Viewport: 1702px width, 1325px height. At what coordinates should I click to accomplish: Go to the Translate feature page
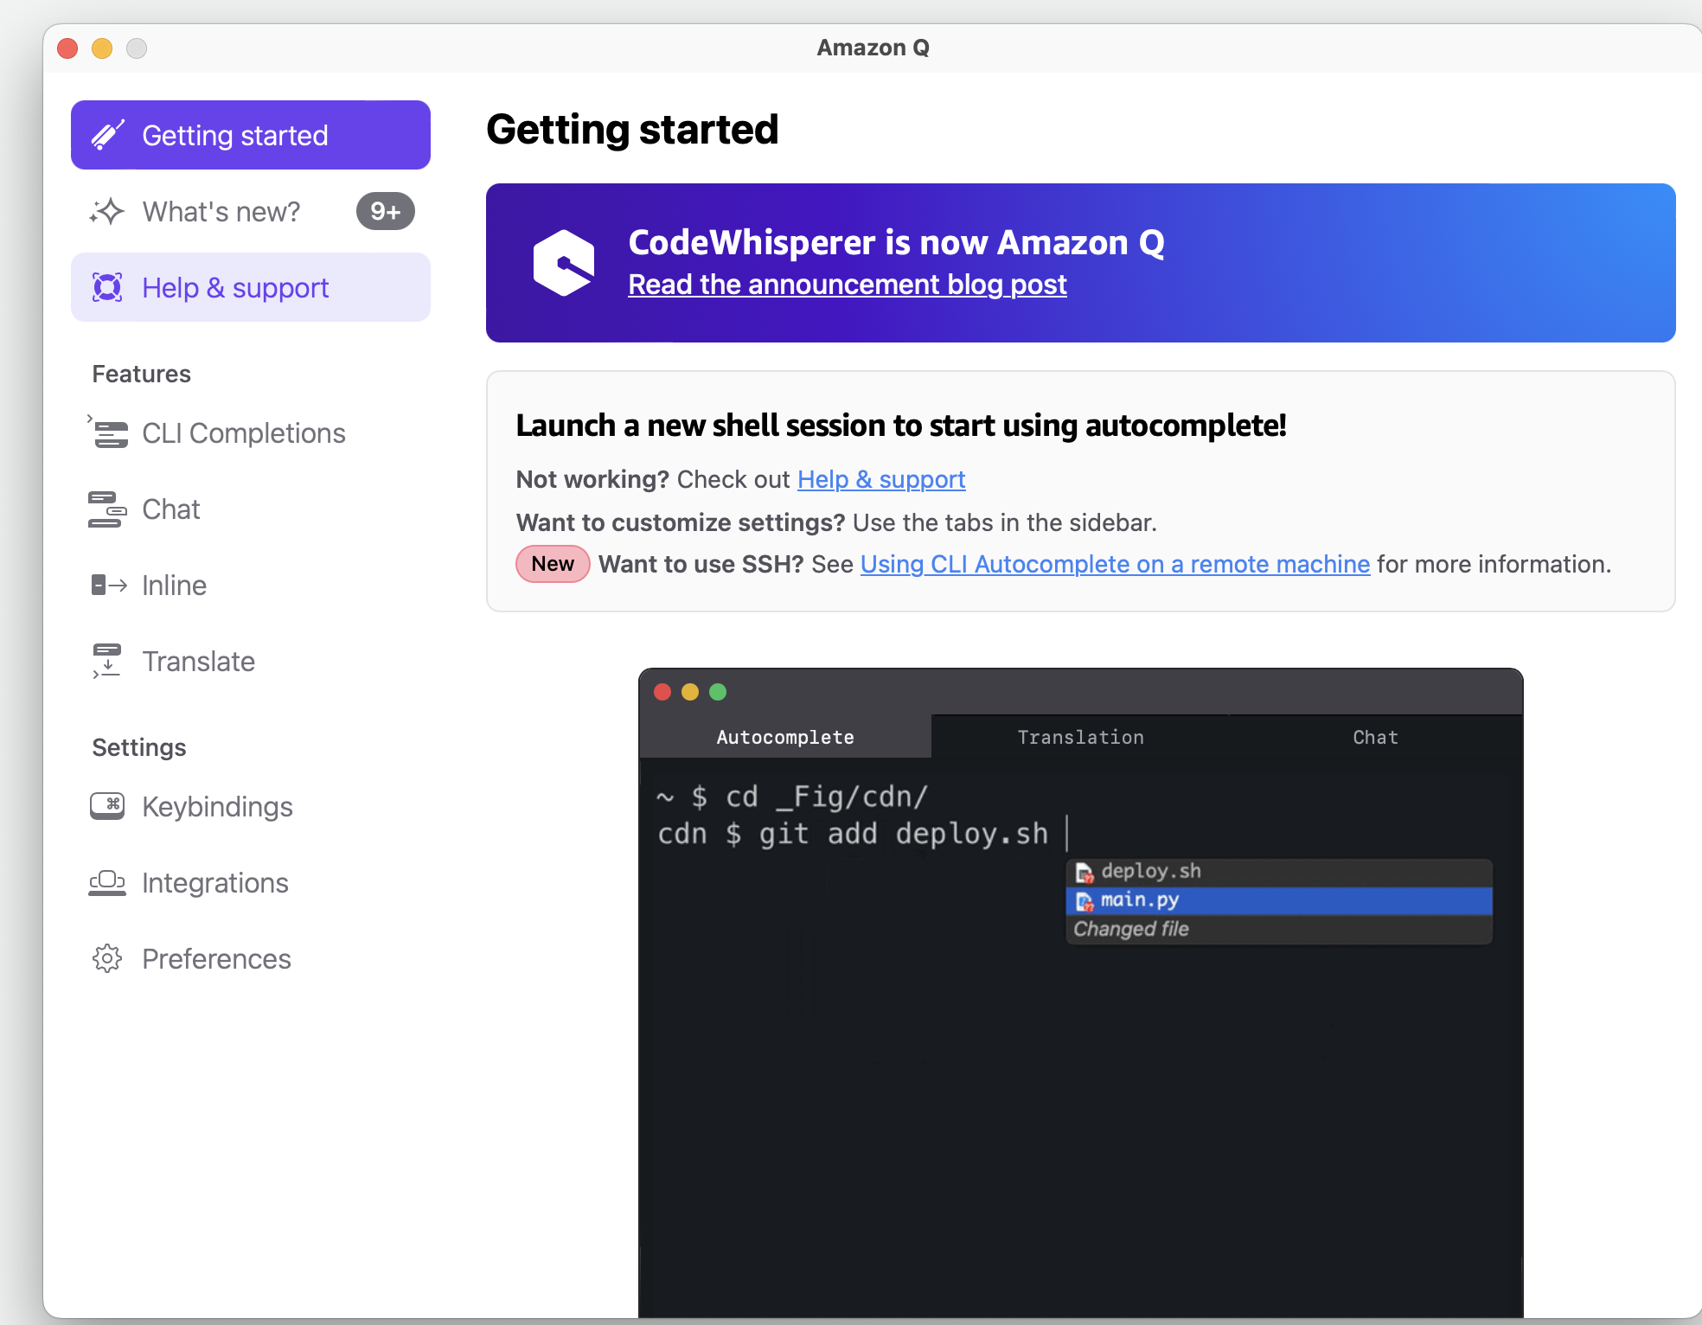(x=251, y=661)
